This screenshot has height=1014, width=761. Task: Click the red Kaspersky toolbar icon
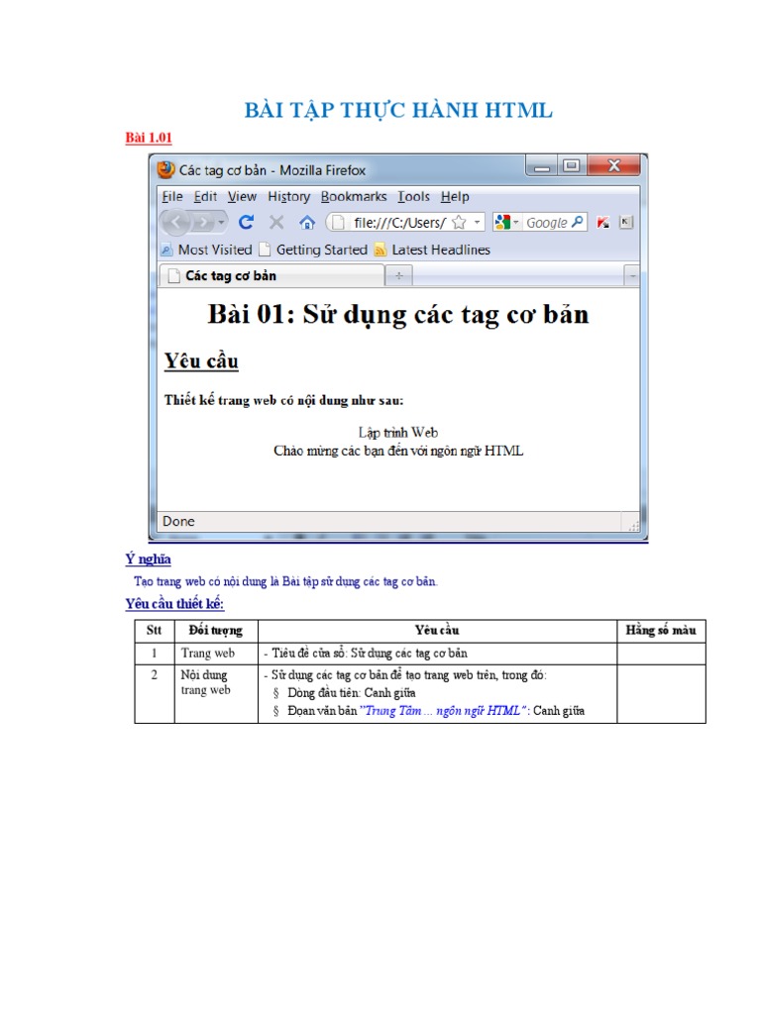[603, 223]
